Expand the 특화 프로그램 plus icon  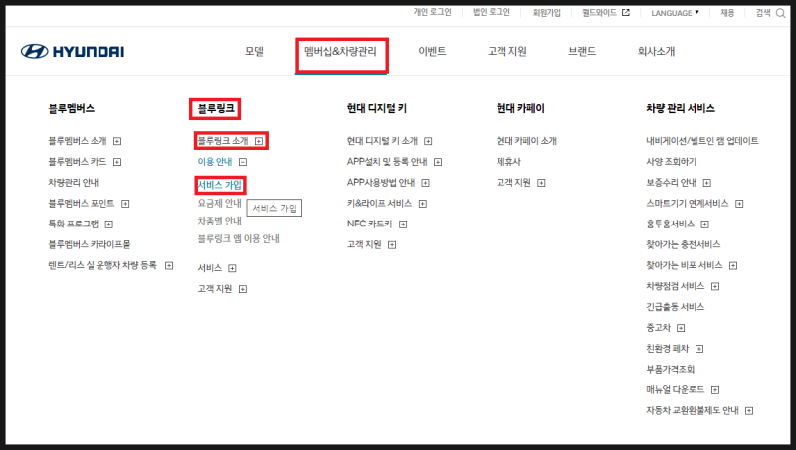click(x=108, y=224)
